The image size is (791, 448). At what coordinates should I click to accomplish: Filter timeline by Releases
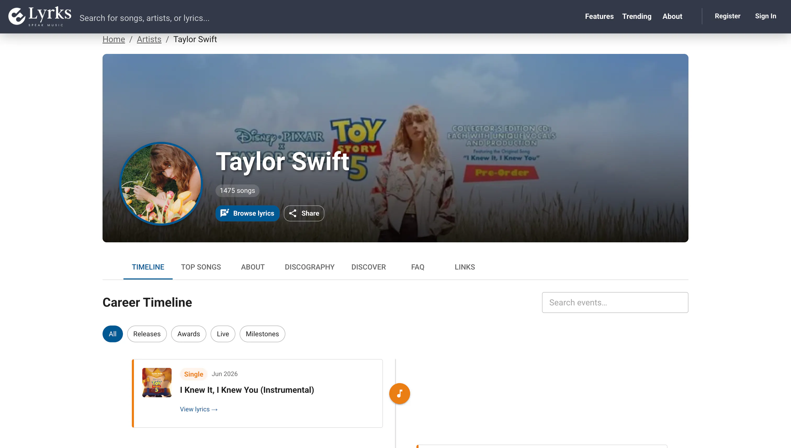click(x=147, y=334)
